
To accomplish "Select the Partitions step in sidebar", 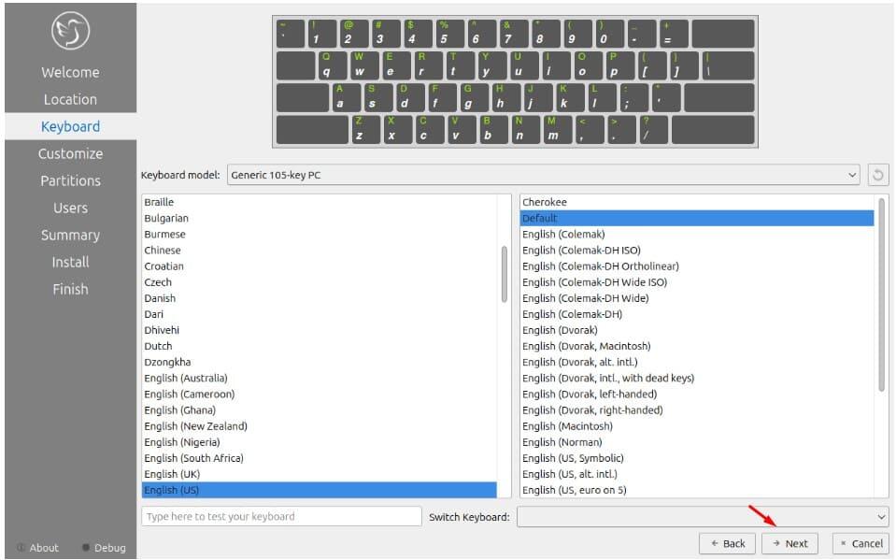I will [x=70, y=180].
